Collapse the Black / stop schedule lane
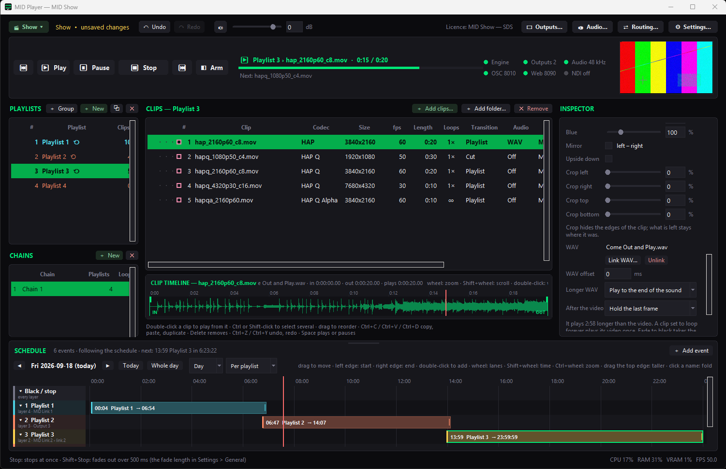 coord(20,391)
